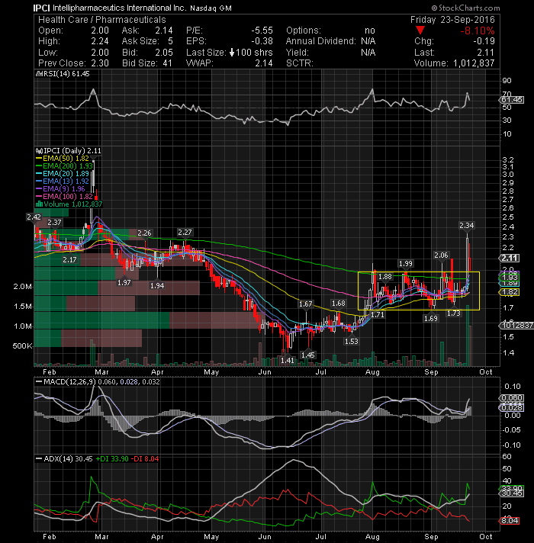Click the green bar icon beside Volume legend
Viewport: 534px width, 543px height.
pos(39,204)
